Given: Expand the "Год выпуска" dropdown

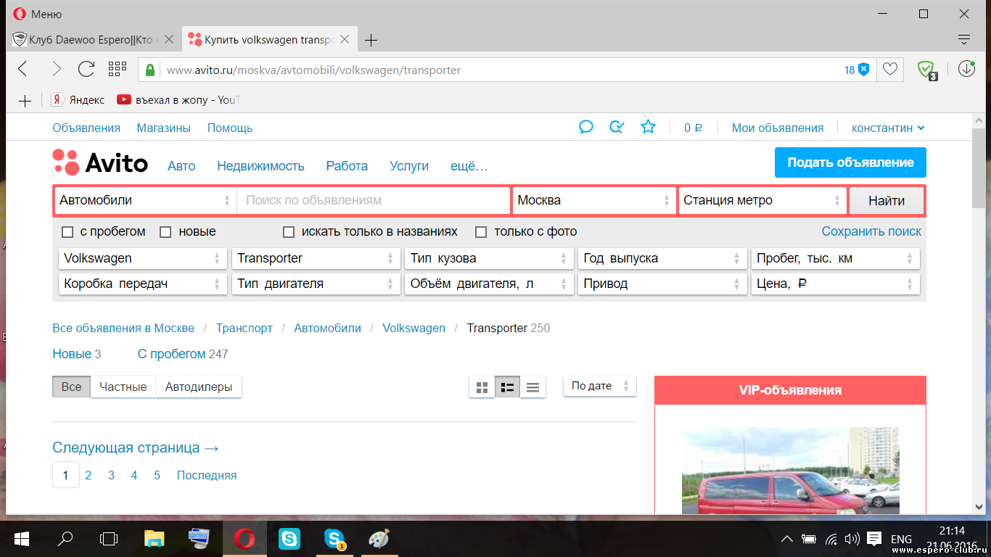Looking at the screenshot, I should 663,258.
